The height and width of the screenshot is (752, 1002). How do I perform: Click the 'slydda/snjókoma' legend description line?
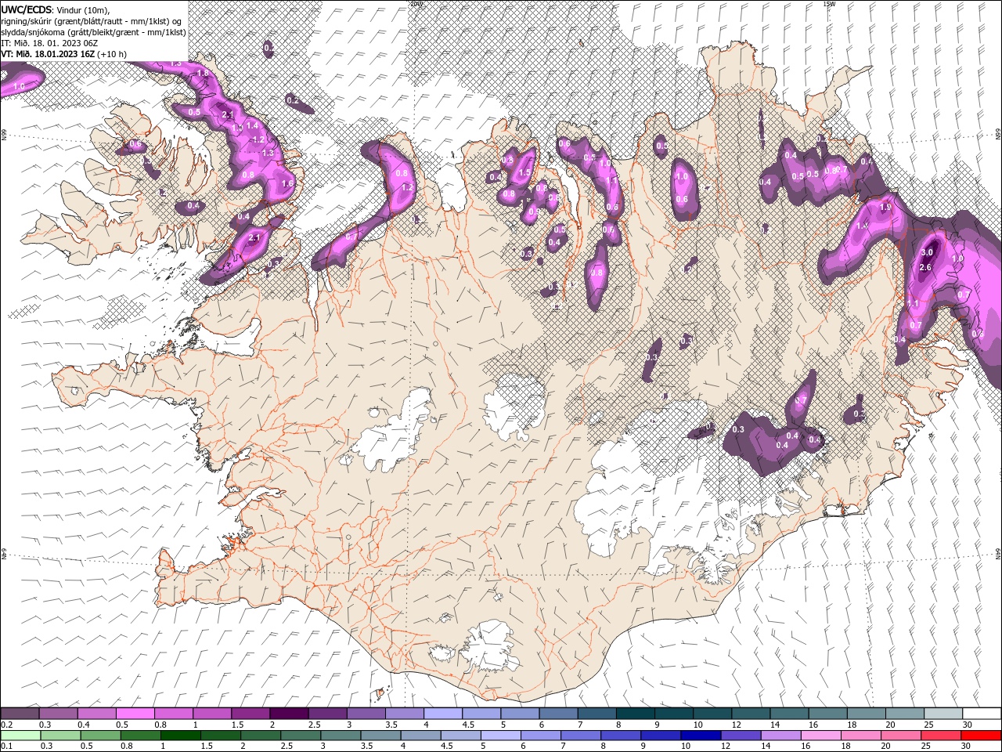click(93, 32)
